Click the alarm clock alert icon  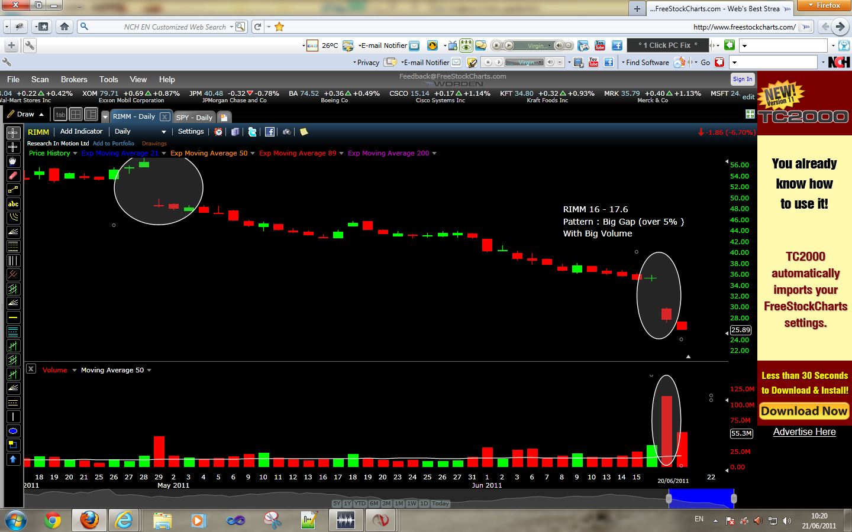[x=218, y=132]
